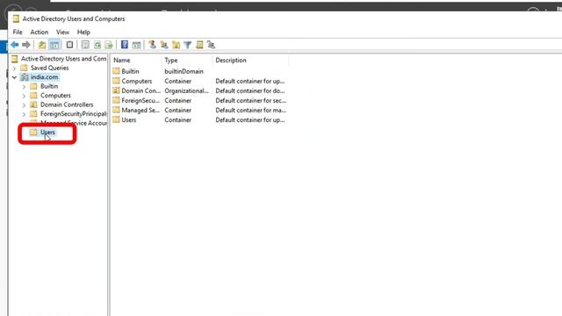Open Help with the blue question mark icon
Viewport: 562px width, 316px height.
125,45
